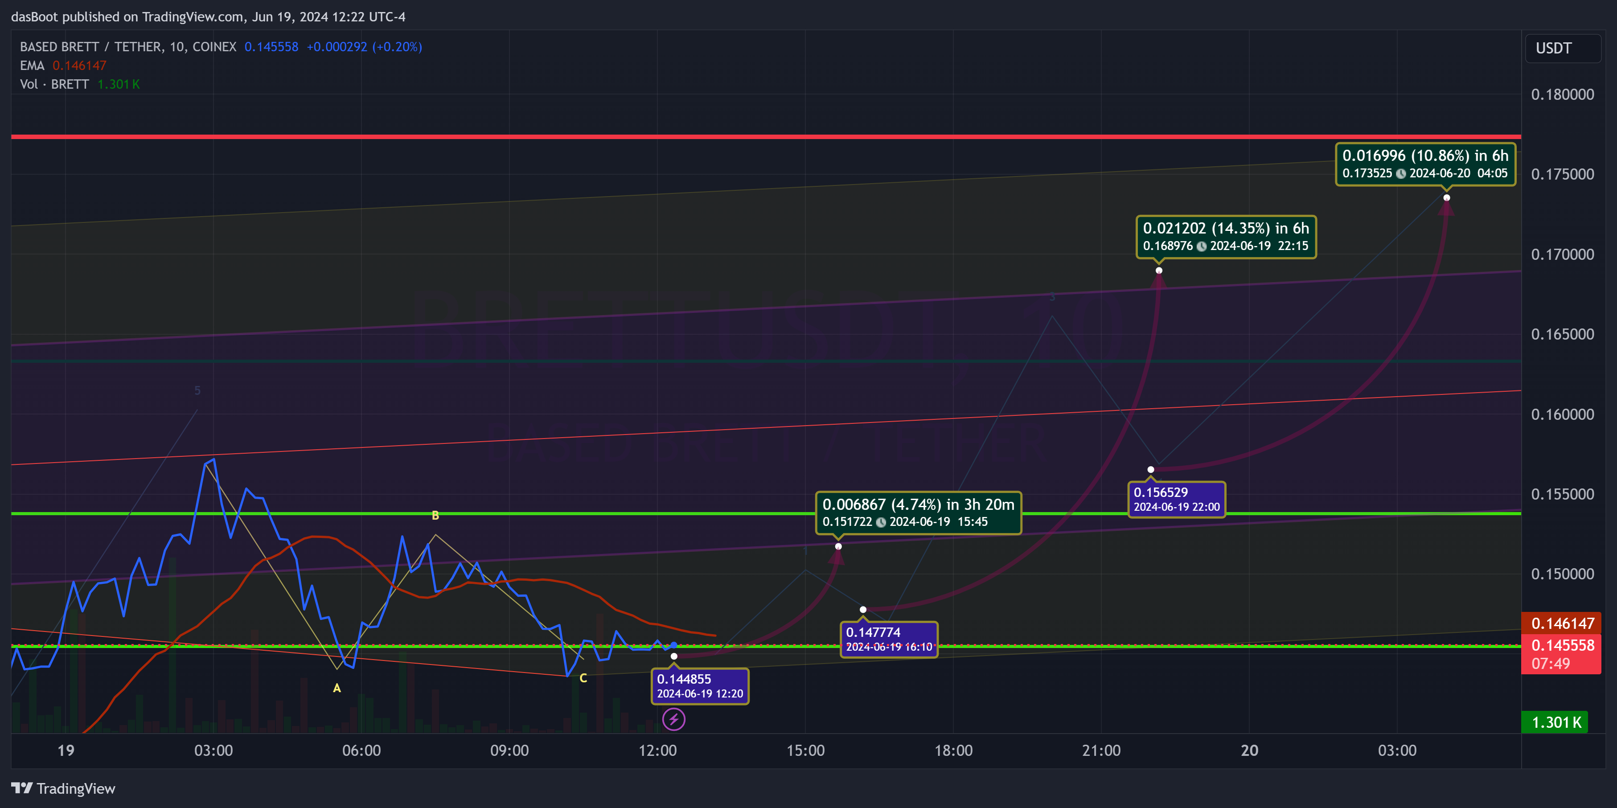Click the red EMA price tag 0.146147
This screenshot has height=808, width=1617.
(1561, 623)
